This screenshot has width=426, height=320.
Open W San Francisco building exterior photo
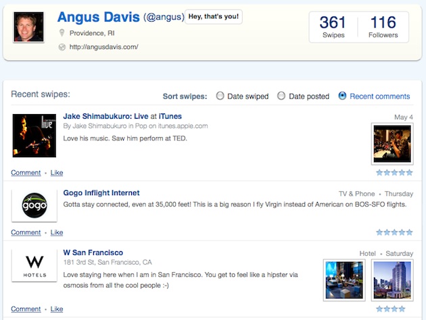(x=392, y=280)
